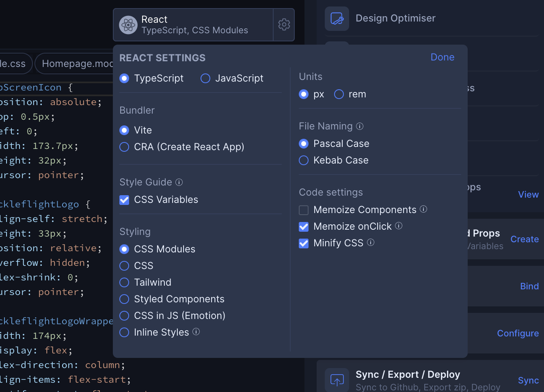Click the File Naming section label
This screenshot has width=544, height=392.
[x=326, y=126]
